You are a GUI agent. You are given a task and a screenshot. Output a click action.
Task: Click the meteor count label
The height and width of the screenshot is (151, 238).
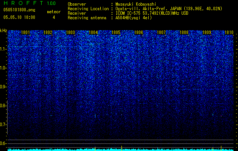[54, 12]
